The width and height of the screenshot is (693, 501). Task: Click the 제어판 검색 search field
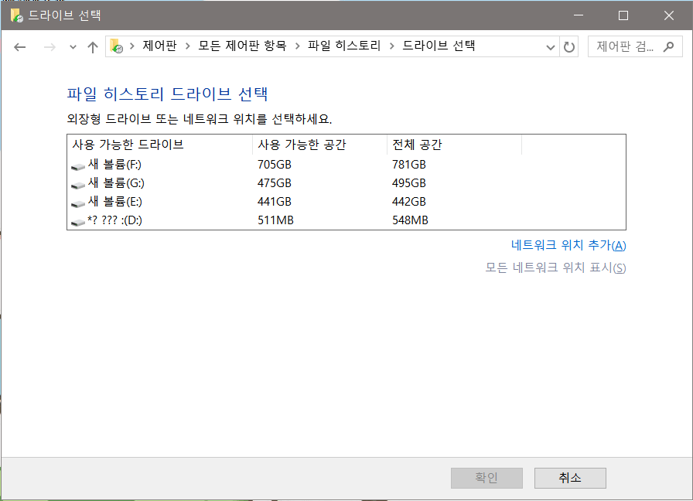[x=625, y=46]
